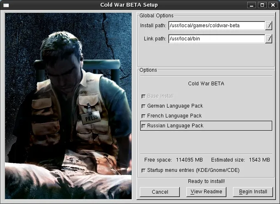
Task: Enable the French Language Pack checkbox
Action: point(143,116)
